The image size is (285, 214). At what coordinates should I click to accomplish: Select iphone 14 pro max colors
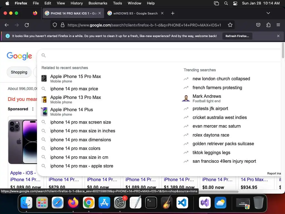click(75, 149)
